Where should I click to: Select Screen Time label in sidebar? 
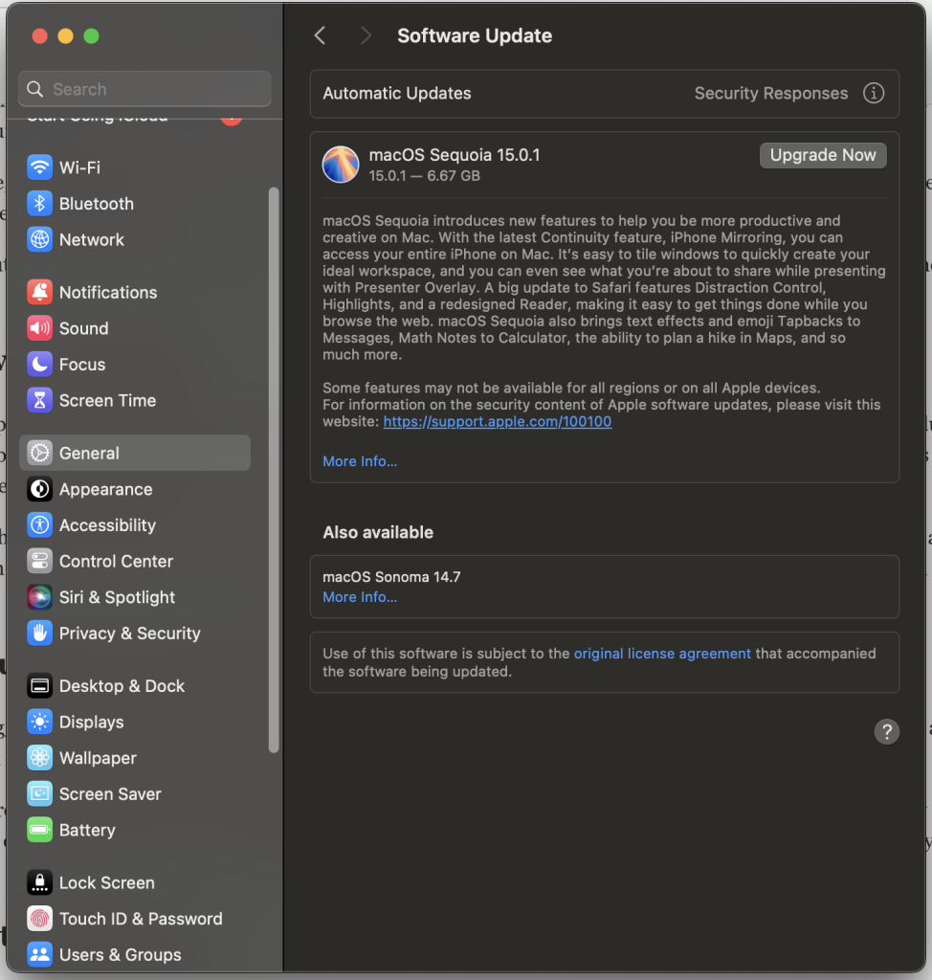107,401
